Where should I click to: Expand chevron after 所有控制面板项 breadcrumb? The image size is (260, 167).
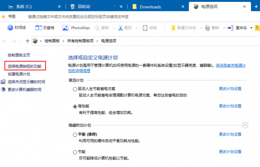pyautogui.click(x=97, y=41)
